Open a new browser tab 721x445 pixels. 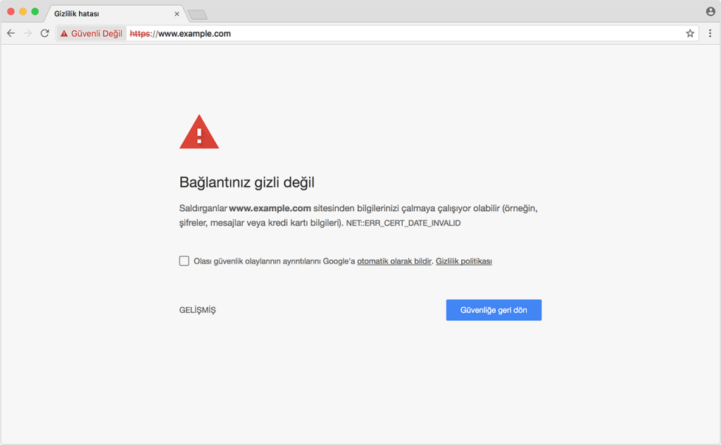click(197, 13)
